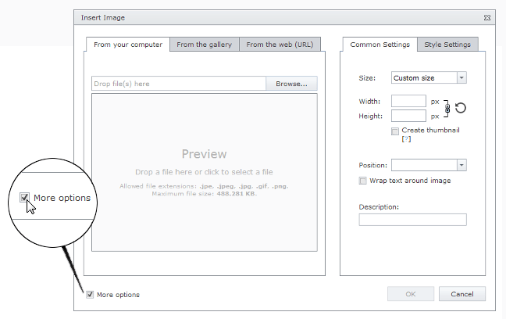Image resolution: width=506 pixels, height=319 pixels.
Task: Click the Width input field
Action: point(408,101)
